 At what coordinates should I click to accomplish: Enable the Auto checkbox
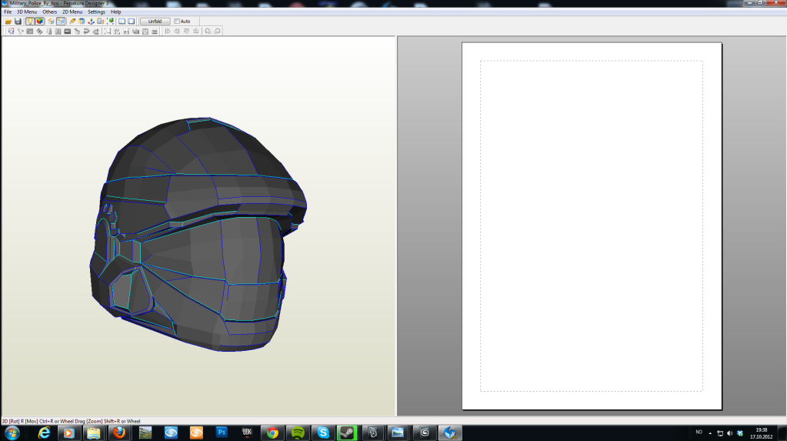(177, 21)
